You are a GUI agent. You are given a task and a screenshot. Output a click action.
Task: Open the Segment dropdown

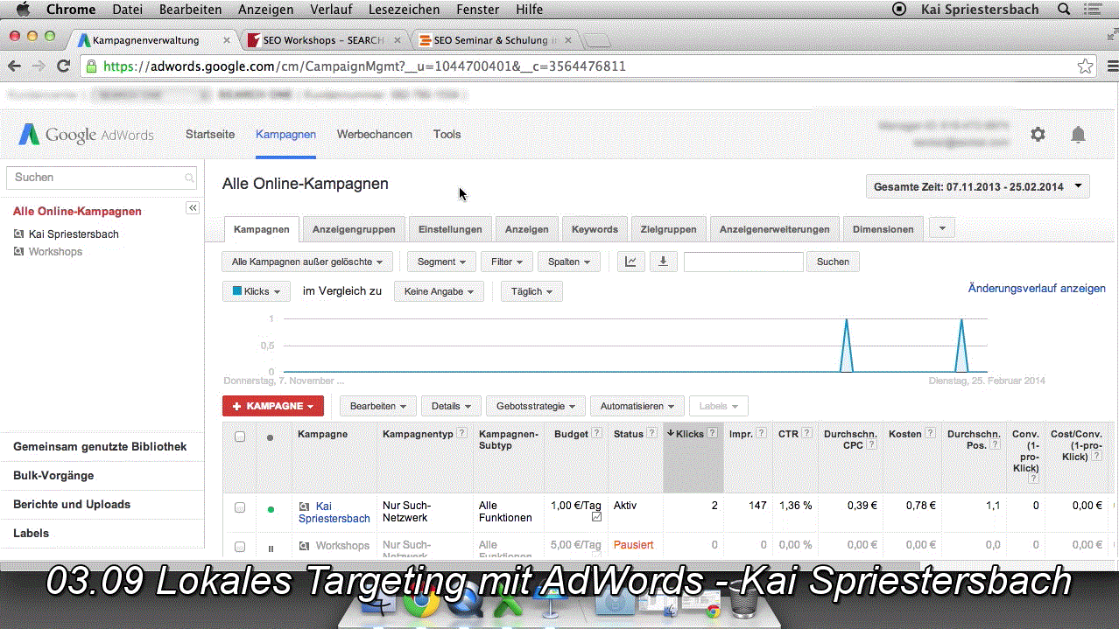click(441, 262)
